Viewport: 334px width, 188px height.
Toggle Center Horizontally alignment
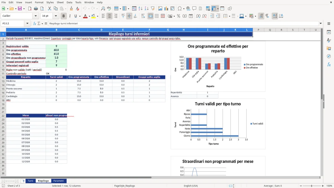click(x=109, y=16)
